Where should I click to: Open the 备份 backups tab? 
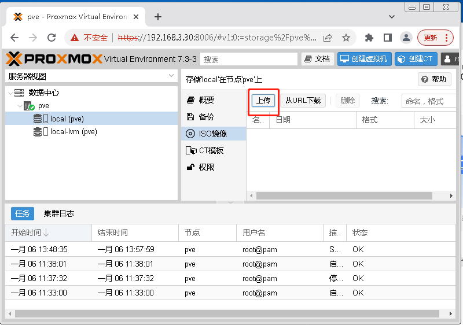pyautogui.click(x=213, y=117)
